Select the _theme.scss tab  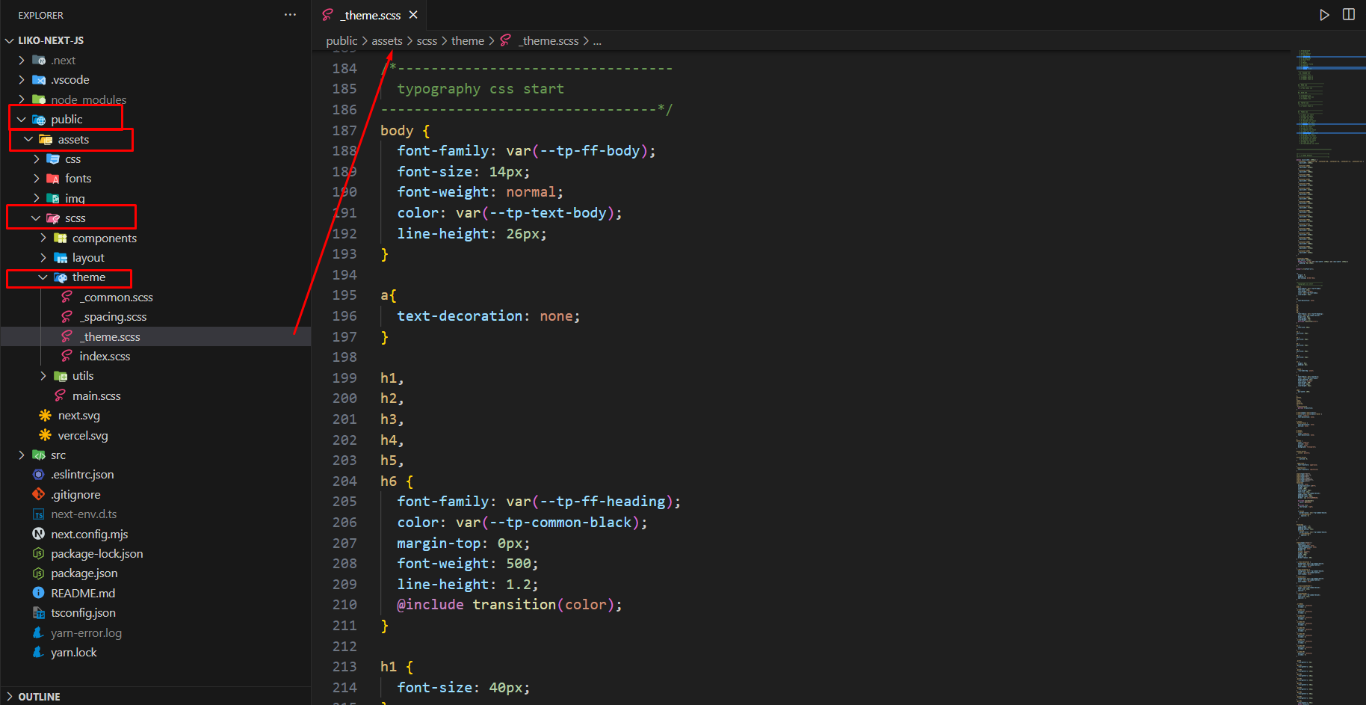[x=371, y=15]
